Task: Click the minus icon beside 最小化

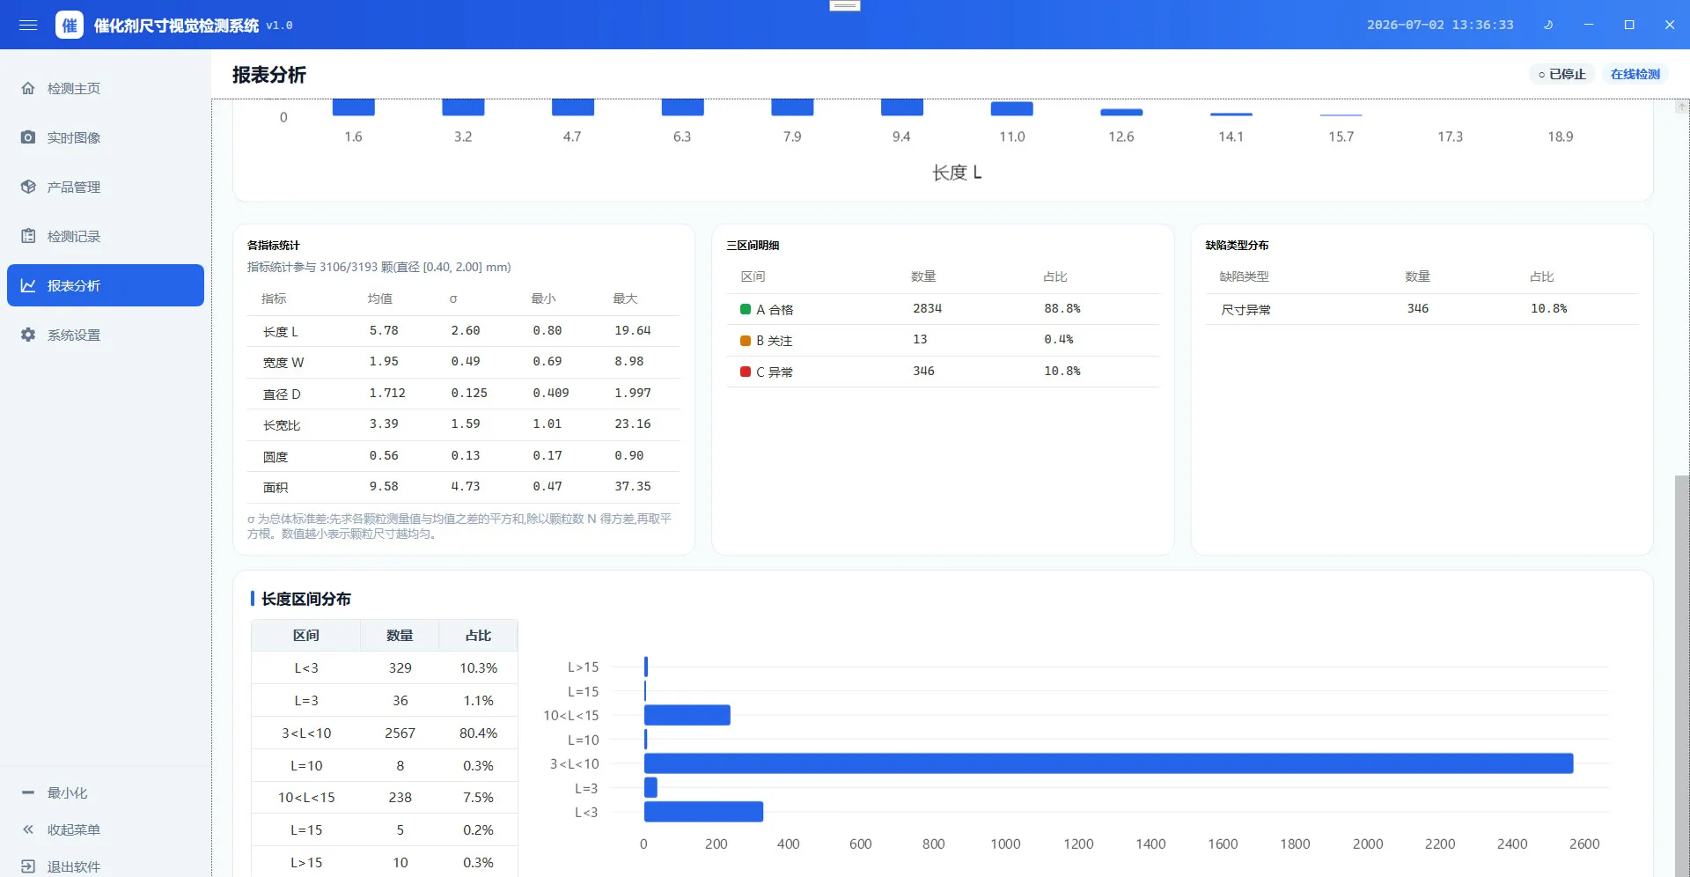Action: 28,792
